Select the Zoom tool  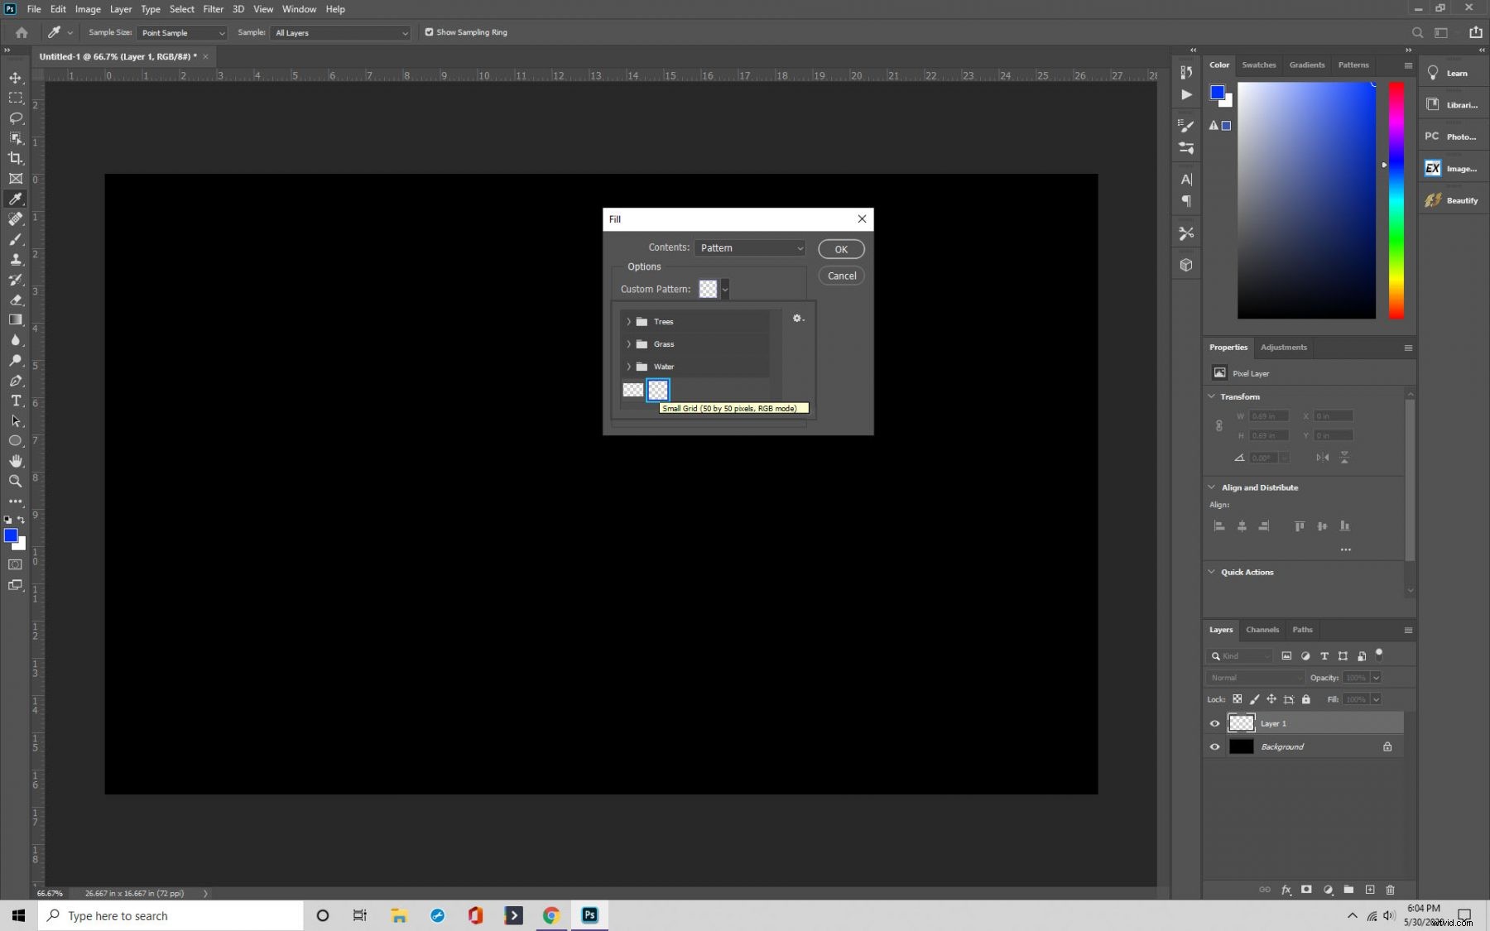tap(15, 481)
